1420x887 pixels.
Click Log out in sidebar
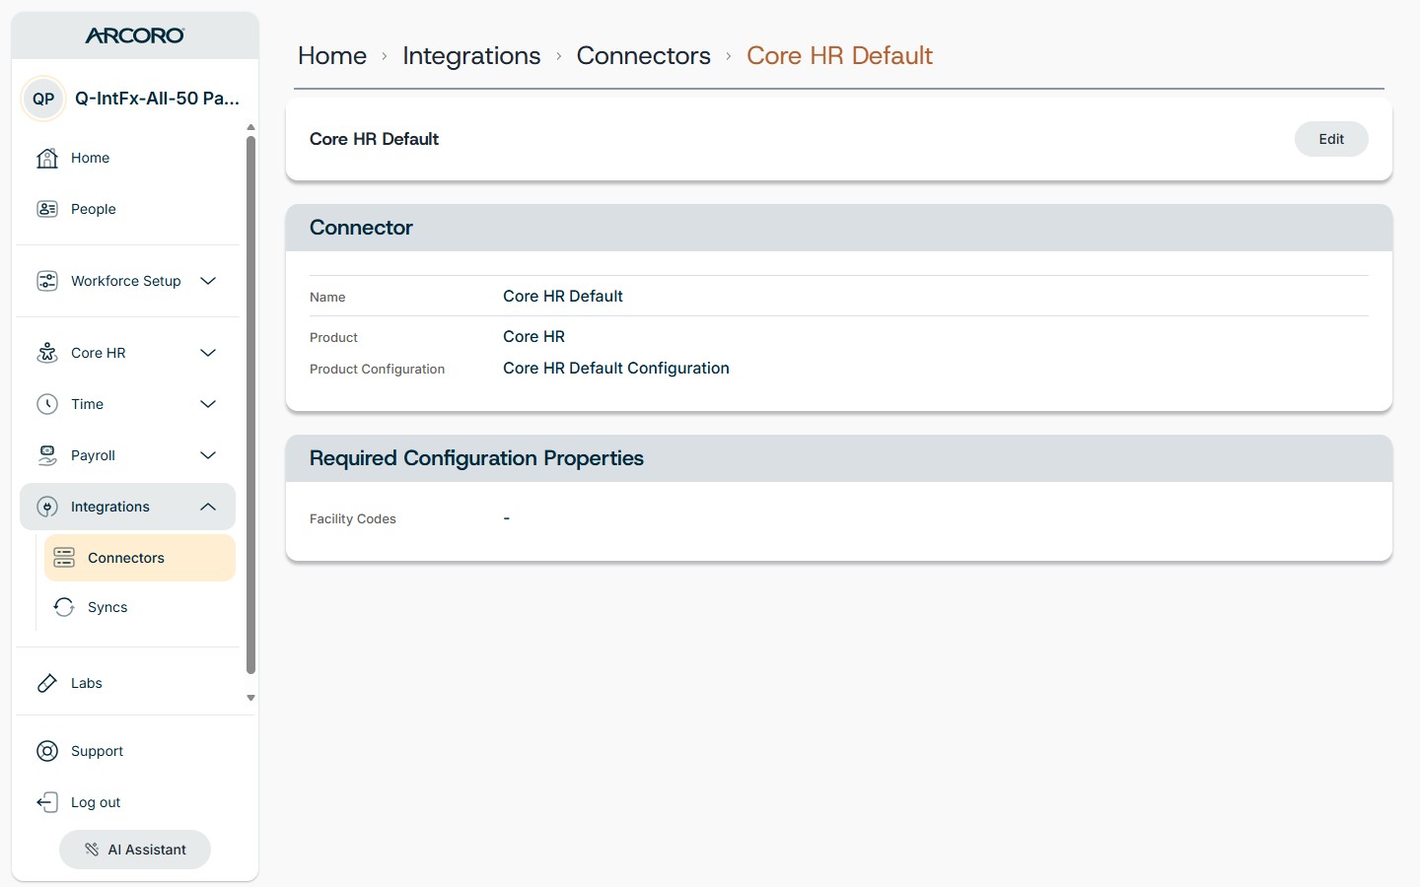click(x=127, y=802)
